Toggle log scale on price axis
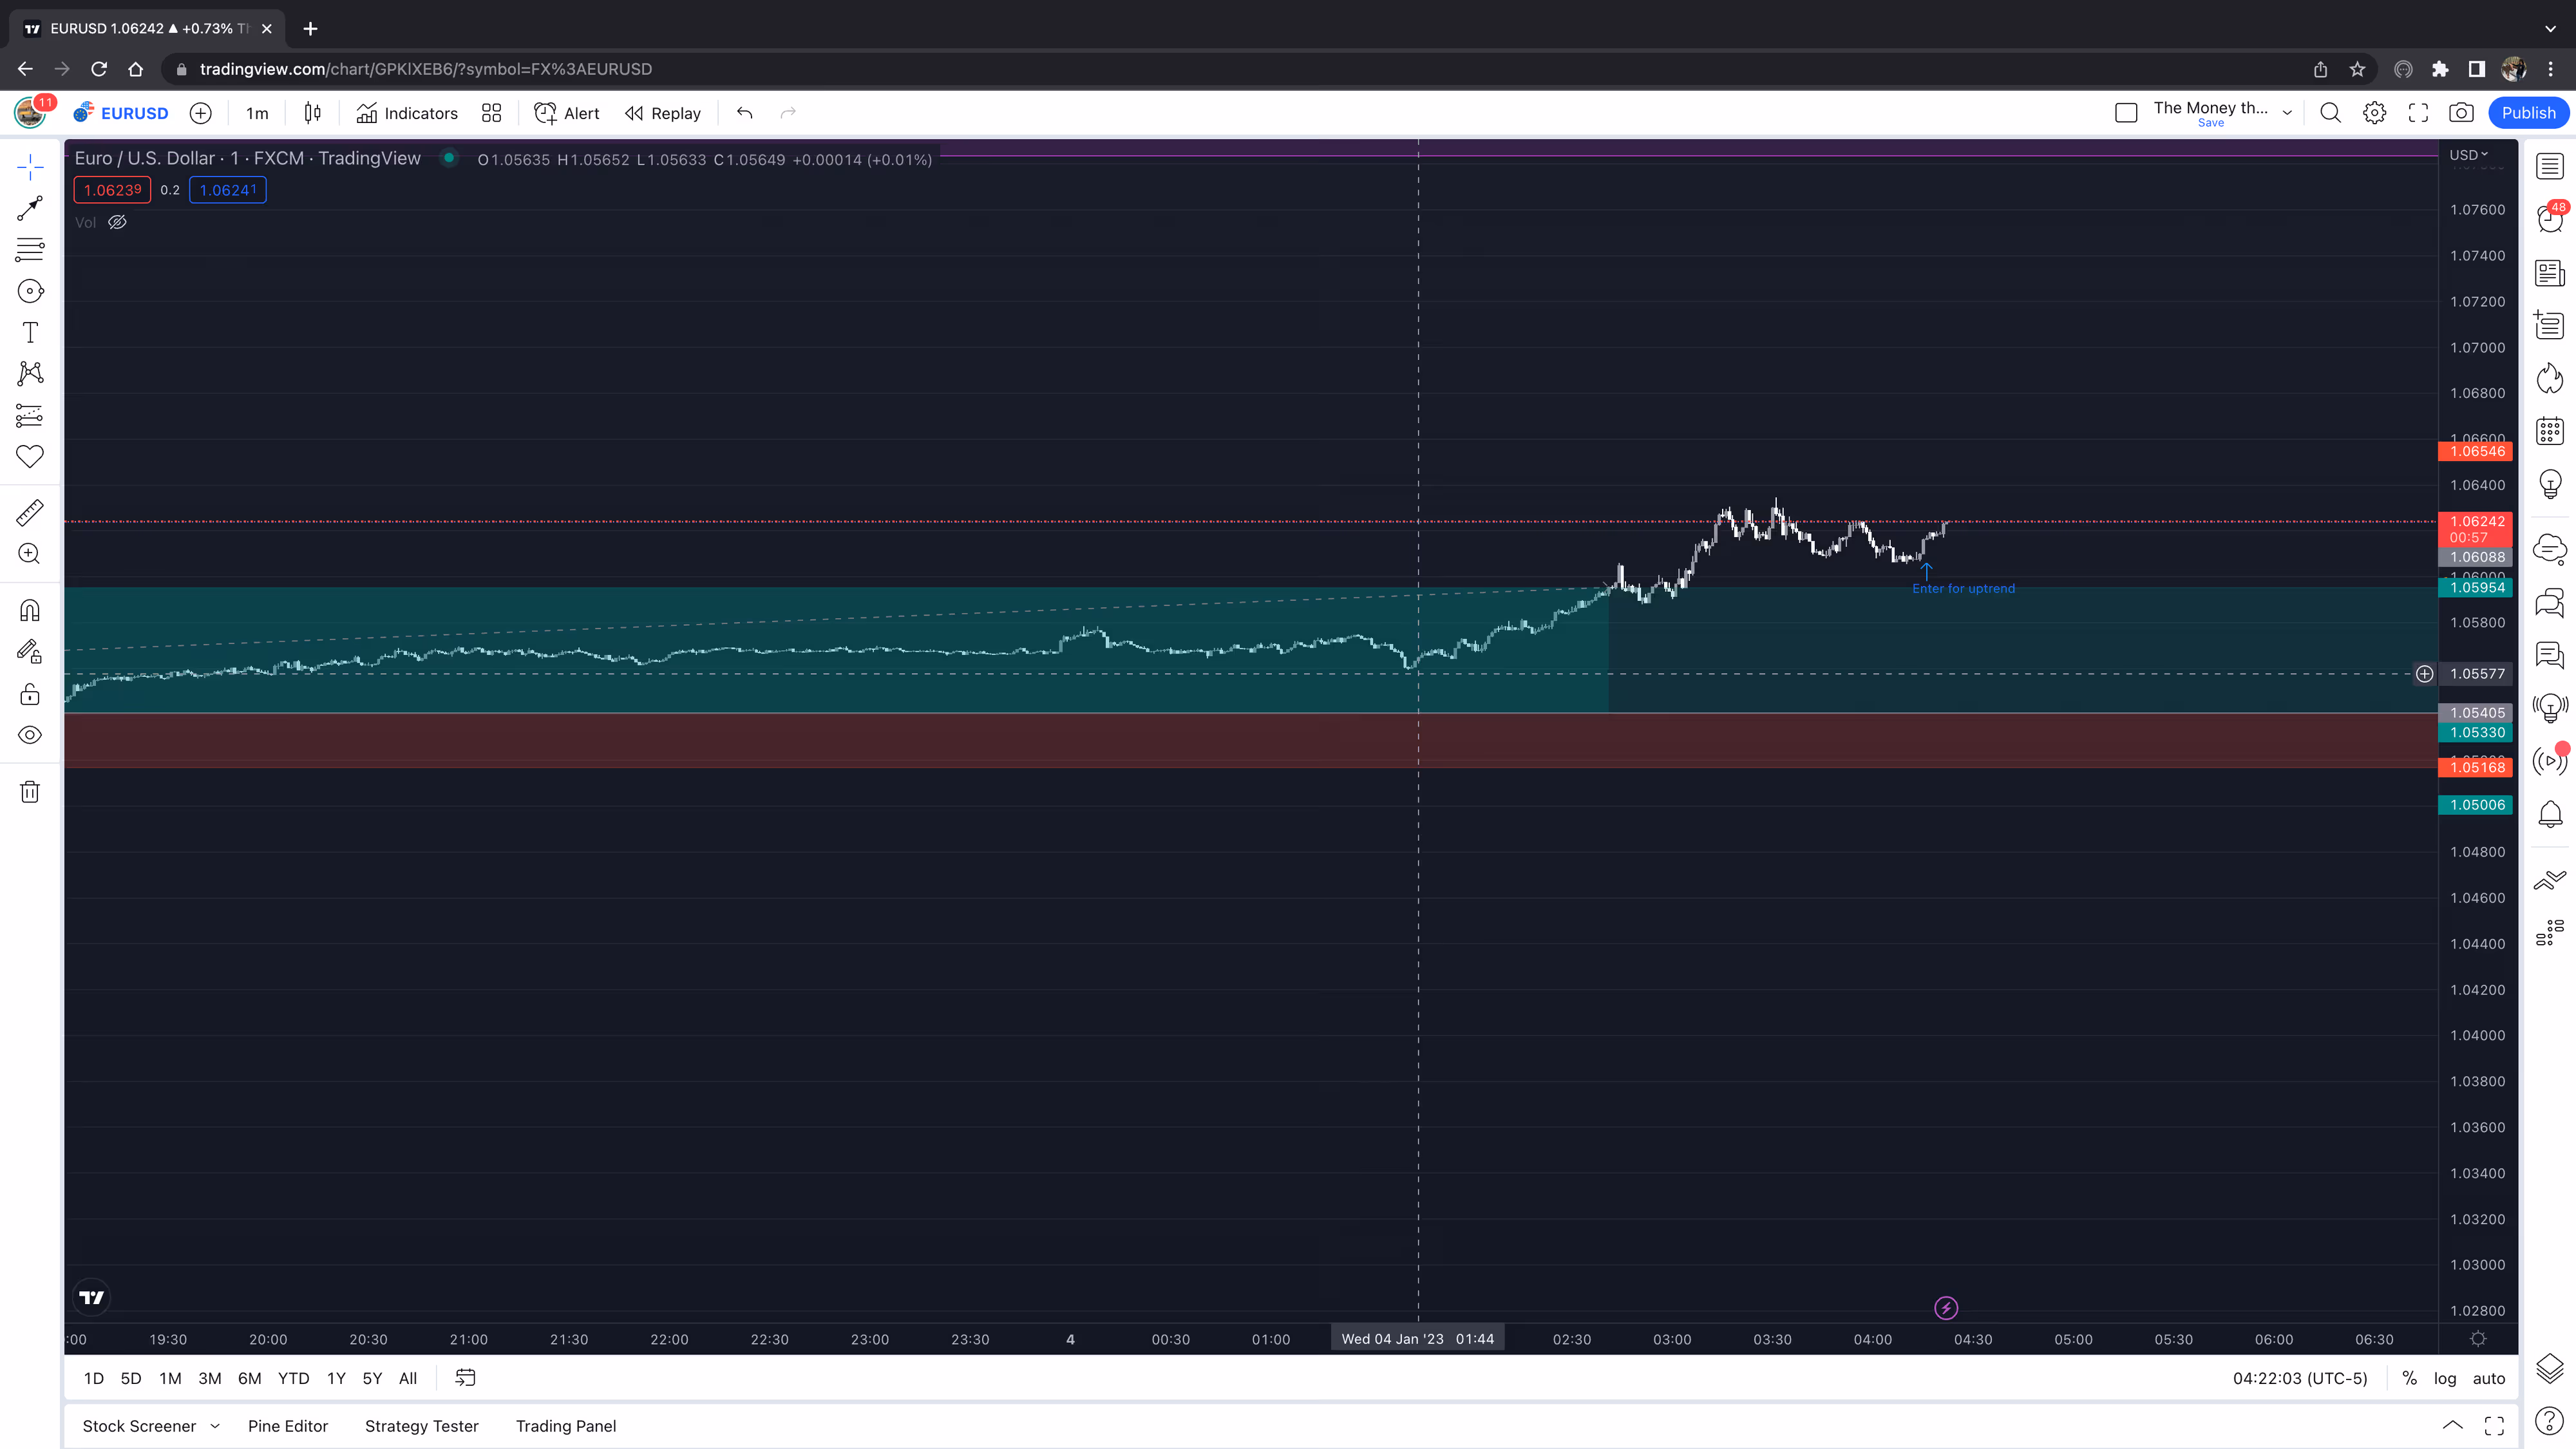The width and height of the screenshot is (2576, 1449). [2444, 1378]
